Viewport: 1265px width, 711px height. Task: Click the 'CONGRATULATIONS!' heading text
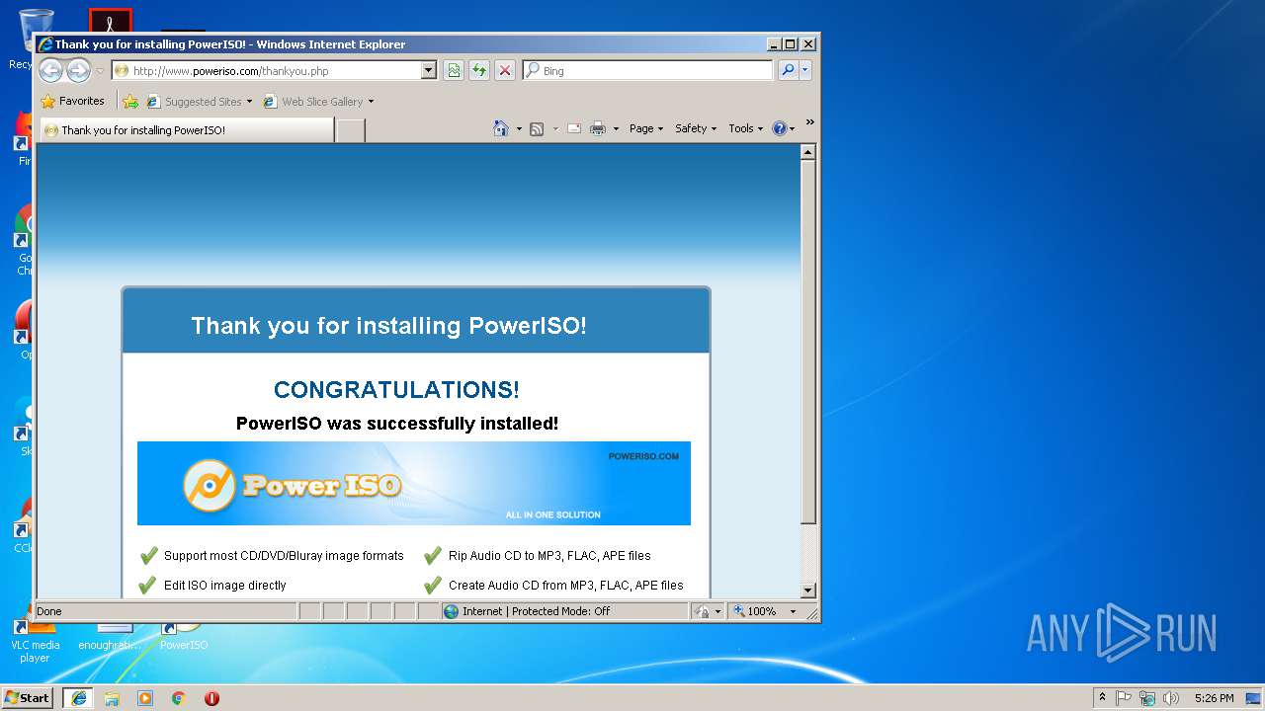pos(396,390)
